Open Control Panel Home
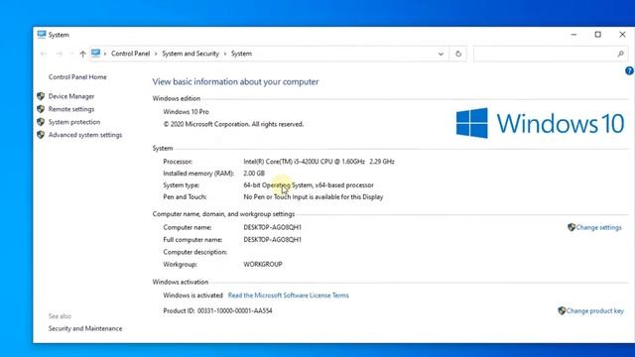The width and height of the screenshot is (635, 357). (77, 77)
